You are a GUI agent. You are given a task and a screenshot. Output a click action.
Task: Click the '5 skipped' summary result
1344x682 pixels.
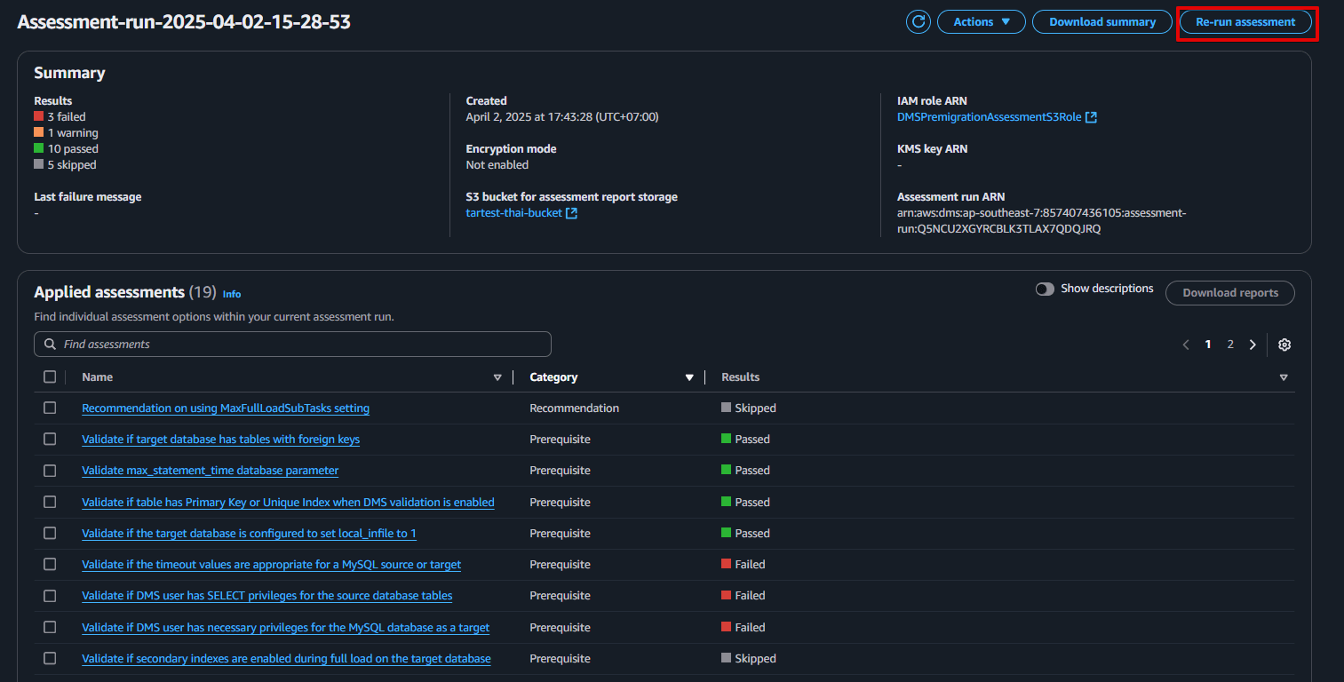click(65, 164)
